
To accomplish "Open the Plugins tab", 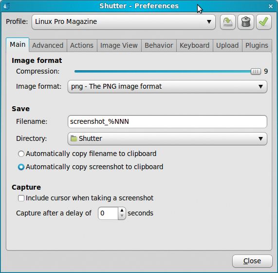I will [x=257, y=45].
